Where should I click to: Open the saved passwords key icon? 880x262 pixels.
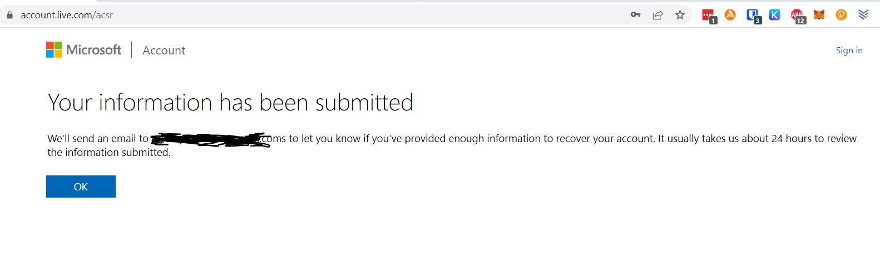[635, 15]
